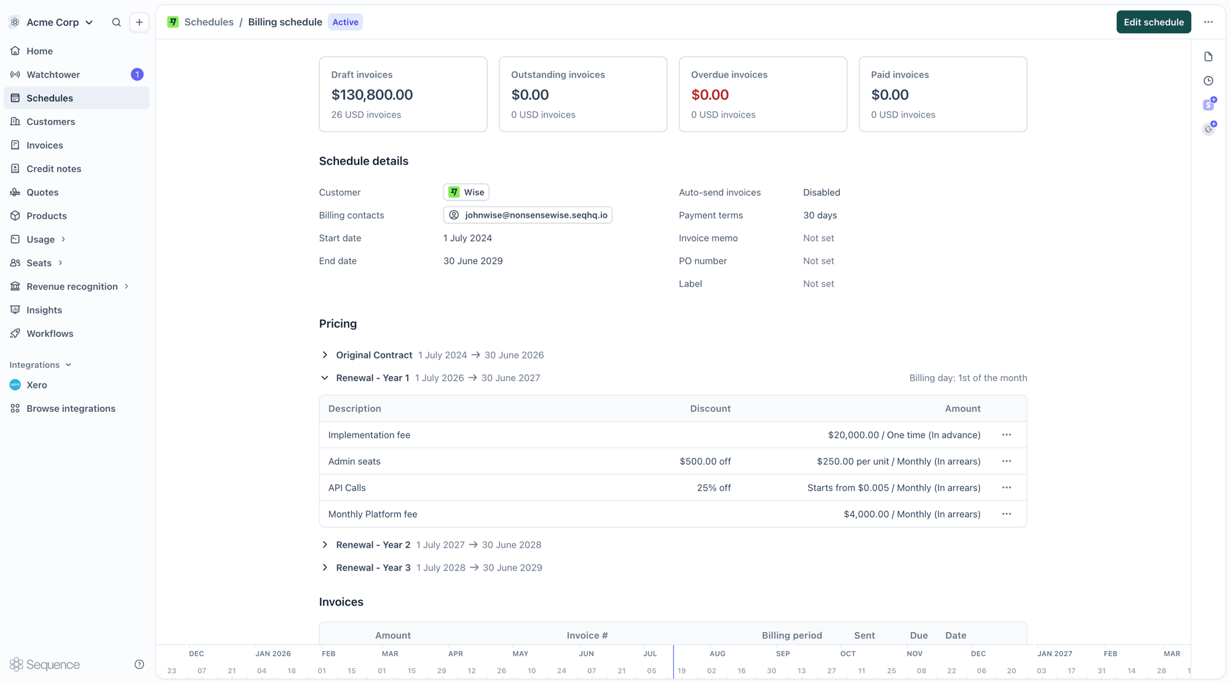Click JAN 2027 on the timeline

(1055, 654)
